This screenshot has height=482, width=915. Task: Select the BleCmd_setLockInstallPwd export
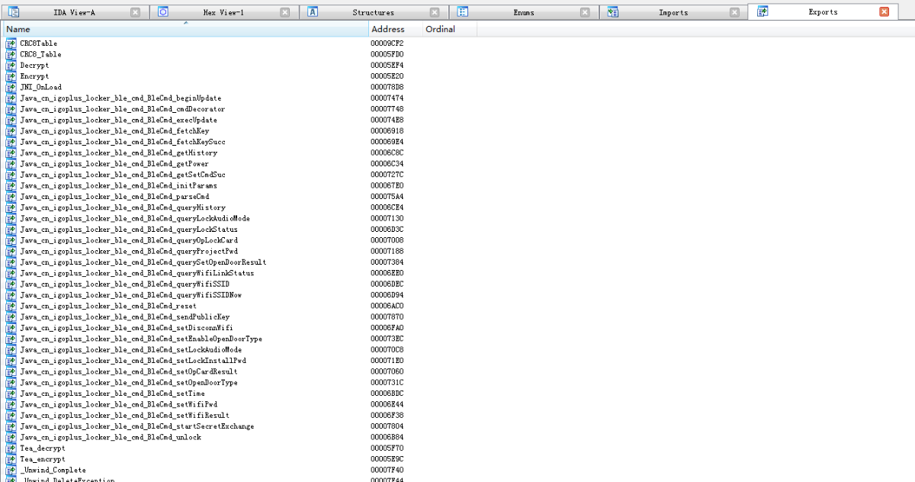coord(133,361)
